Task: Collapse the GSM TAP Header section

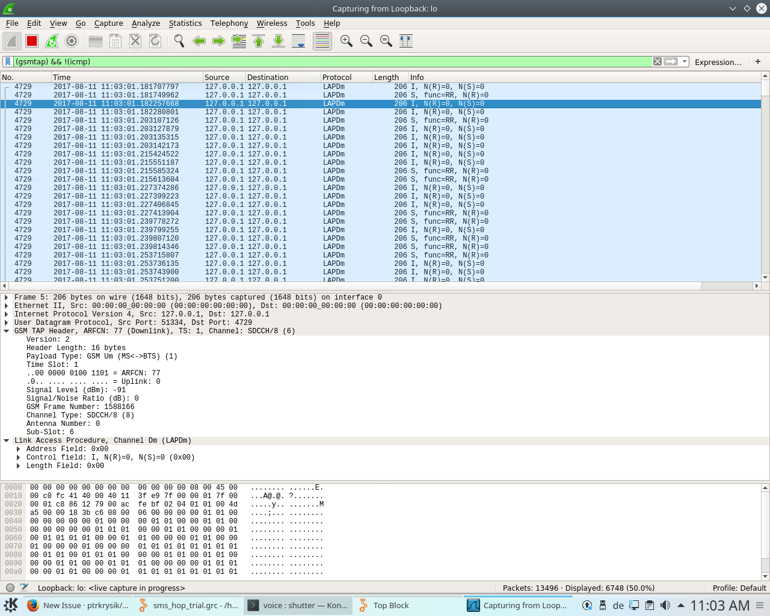Action: click(7, 331)
